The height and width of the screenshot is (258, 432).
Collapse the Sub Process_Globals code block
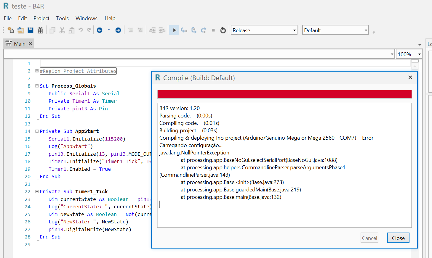pyautogui.click(x=37, y=86)
